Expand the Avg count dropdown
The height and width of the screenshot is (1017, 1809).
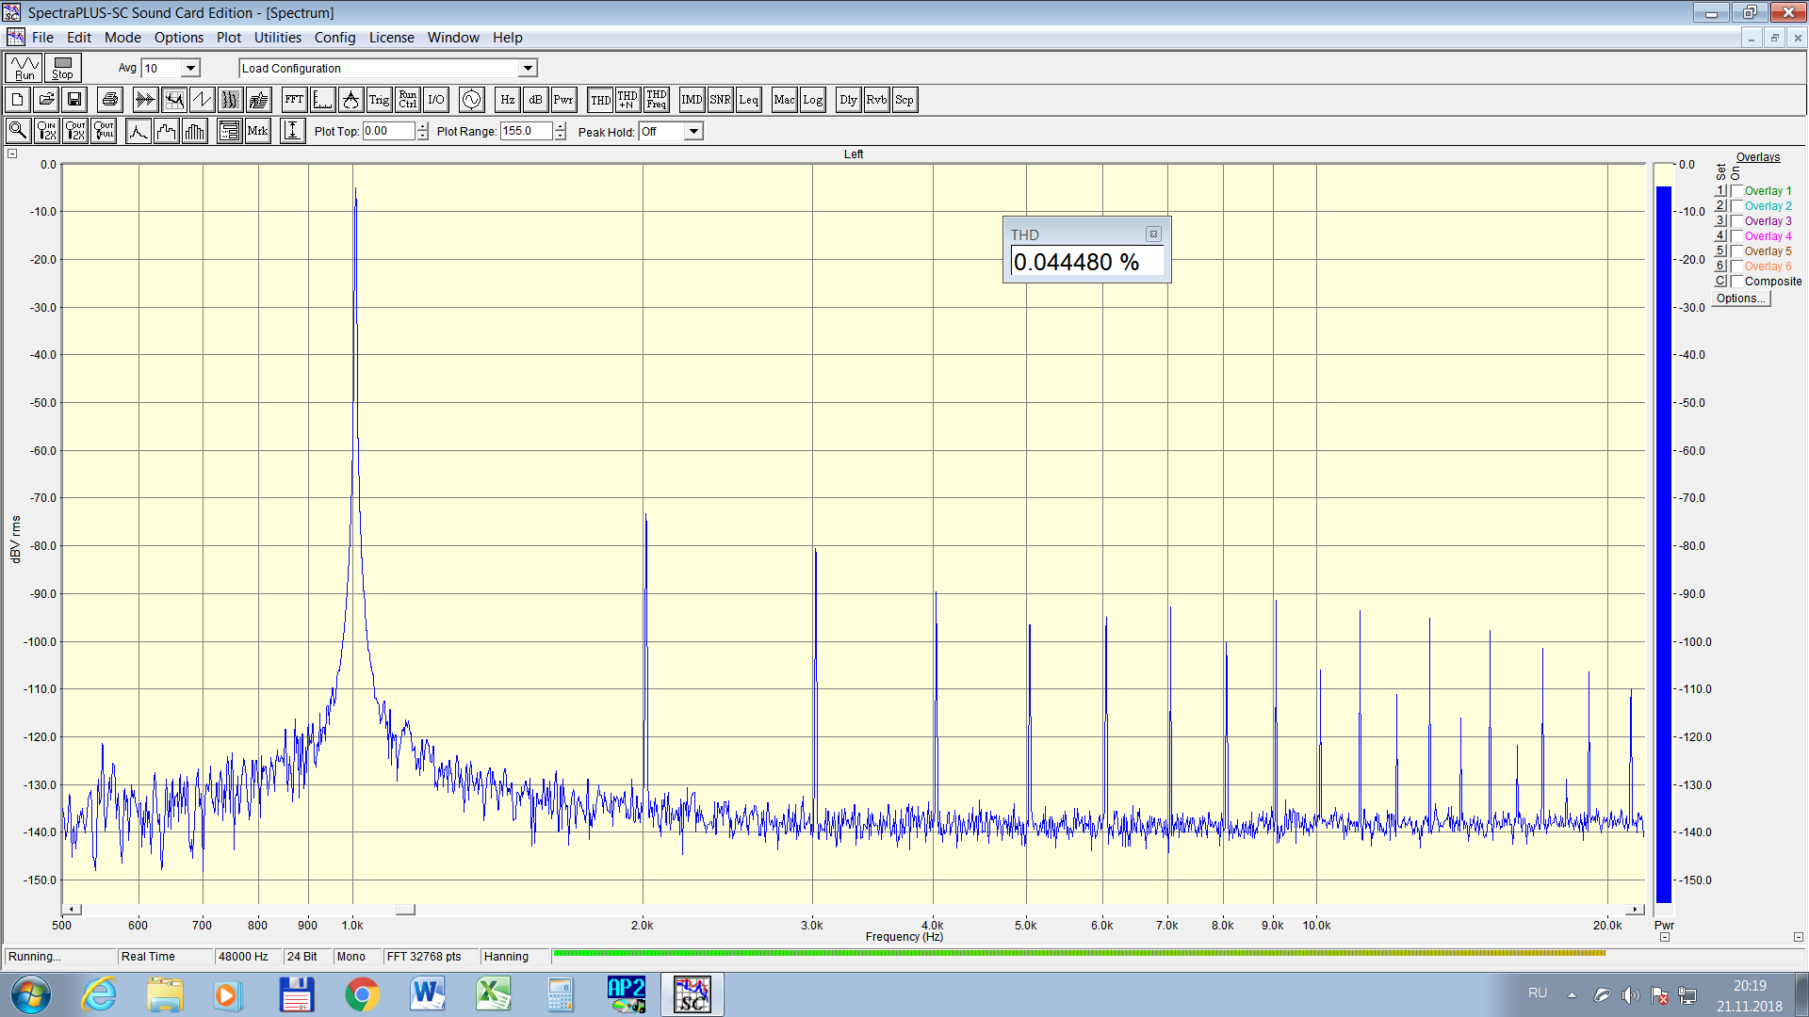tap(190, 68)
